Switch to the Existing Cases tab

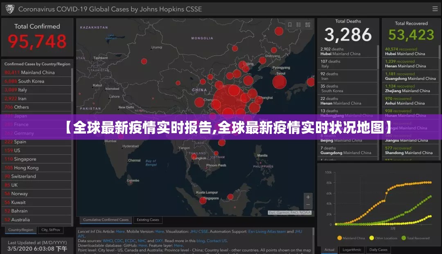point(148,220)
